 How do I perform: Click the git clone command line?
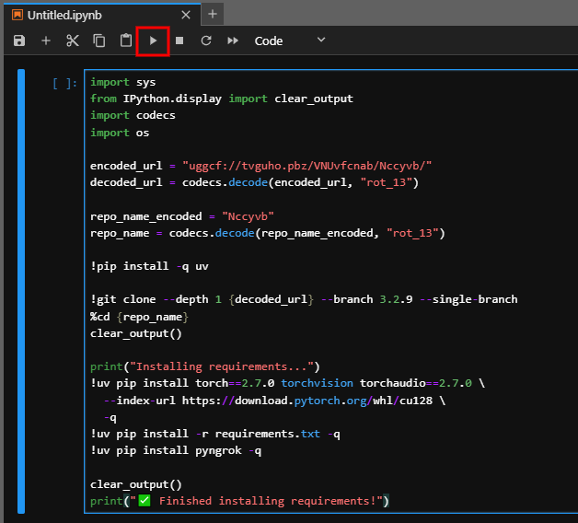click(304, 299)
